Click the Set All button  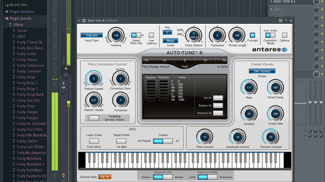[x=218, y=98]
